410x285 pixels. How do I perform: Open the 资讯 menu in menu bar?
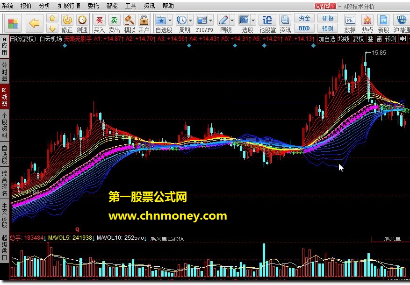point(149,6)
